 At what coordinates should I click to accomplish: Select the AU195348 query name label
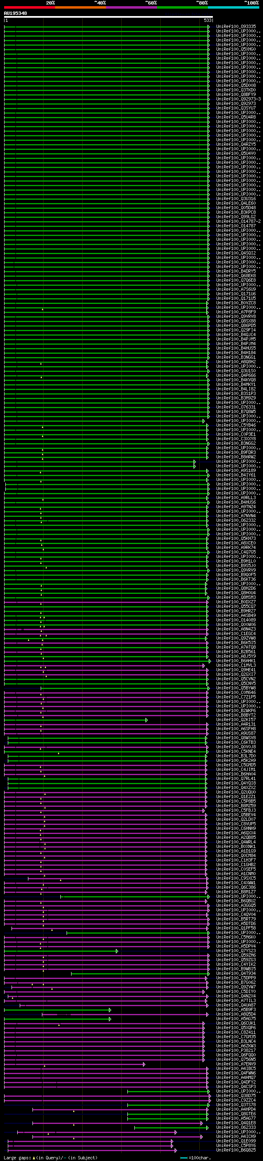15,13
